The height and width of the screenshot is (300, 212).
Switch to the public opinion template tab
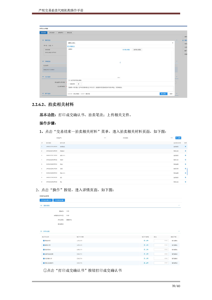(126, 50)
